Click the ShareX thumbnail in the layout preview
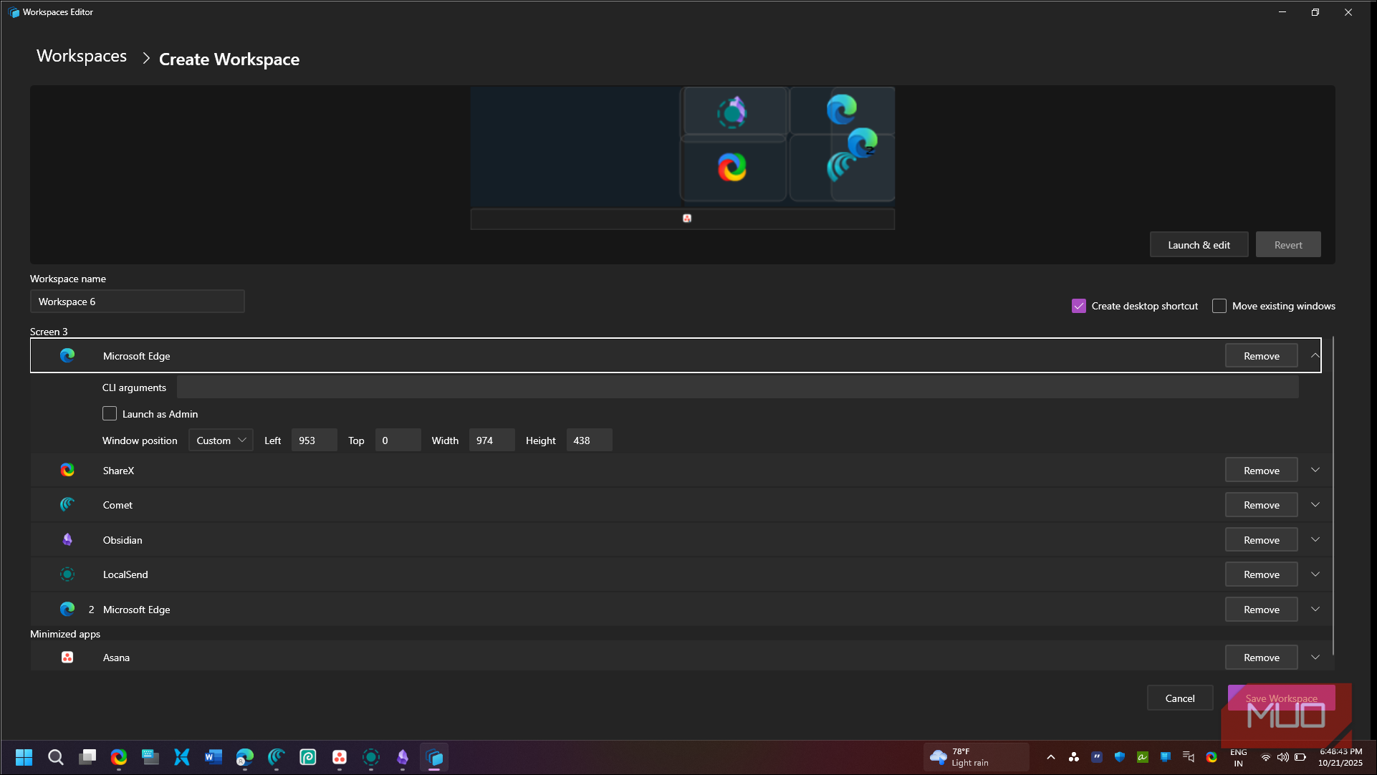This screenshot has height=775, width=1377. click(732, 167)
